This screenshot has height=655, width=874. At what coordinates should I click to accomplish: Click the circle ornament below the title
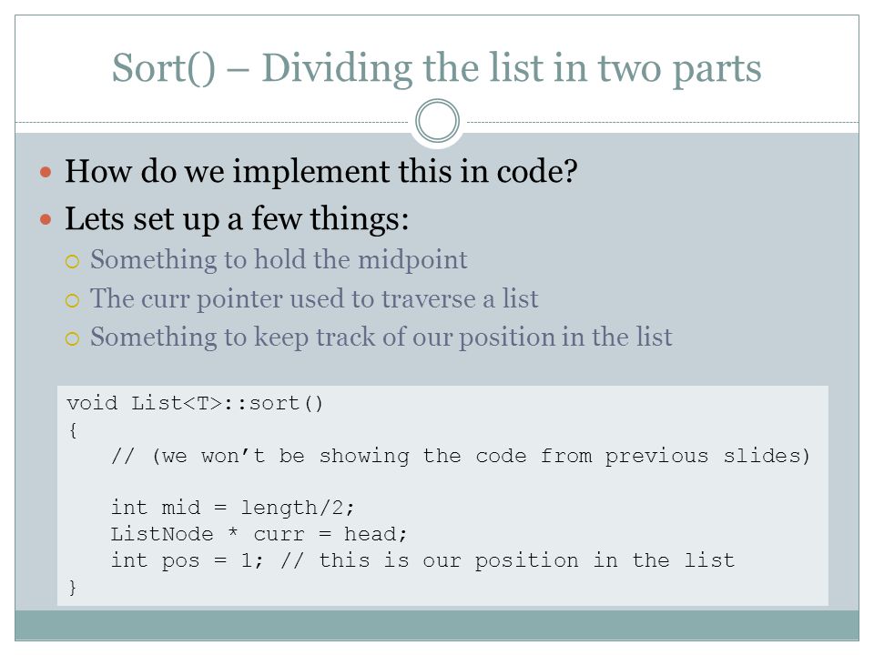[438, 121]
